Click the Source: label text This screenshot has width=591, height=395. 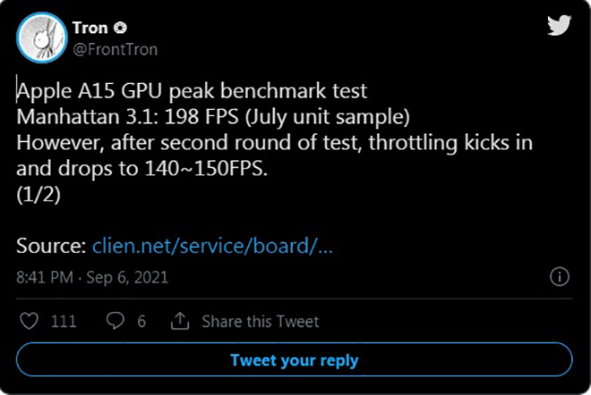pos(52,246)
